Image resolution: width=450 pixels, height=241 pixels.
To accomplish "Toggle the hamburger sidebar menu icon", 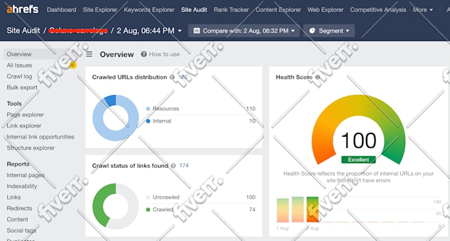I will pos(89,54).
